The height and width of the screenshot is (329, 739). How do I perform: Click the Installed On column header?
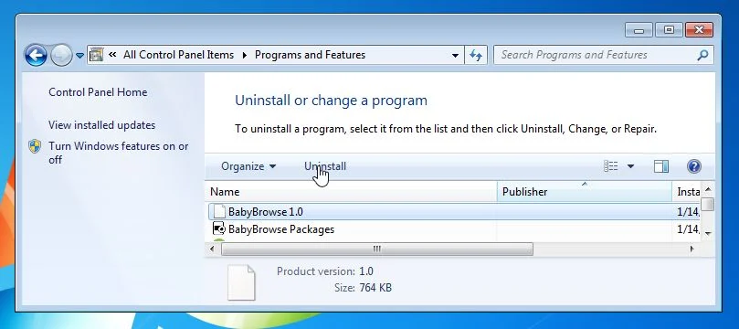(x=687, y=192)
